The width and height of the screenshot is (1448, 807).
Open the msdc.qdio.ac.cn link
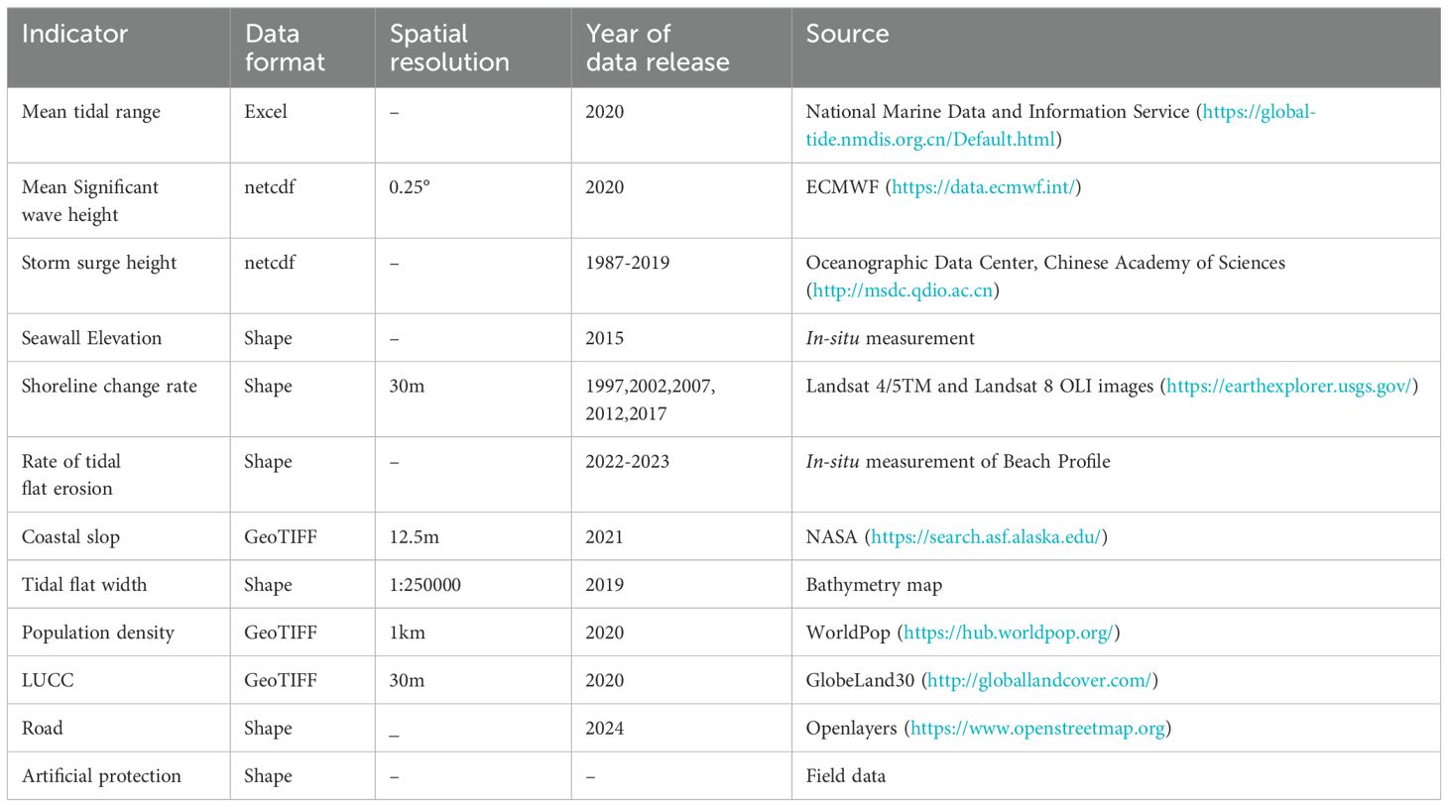tap(903, 290)
